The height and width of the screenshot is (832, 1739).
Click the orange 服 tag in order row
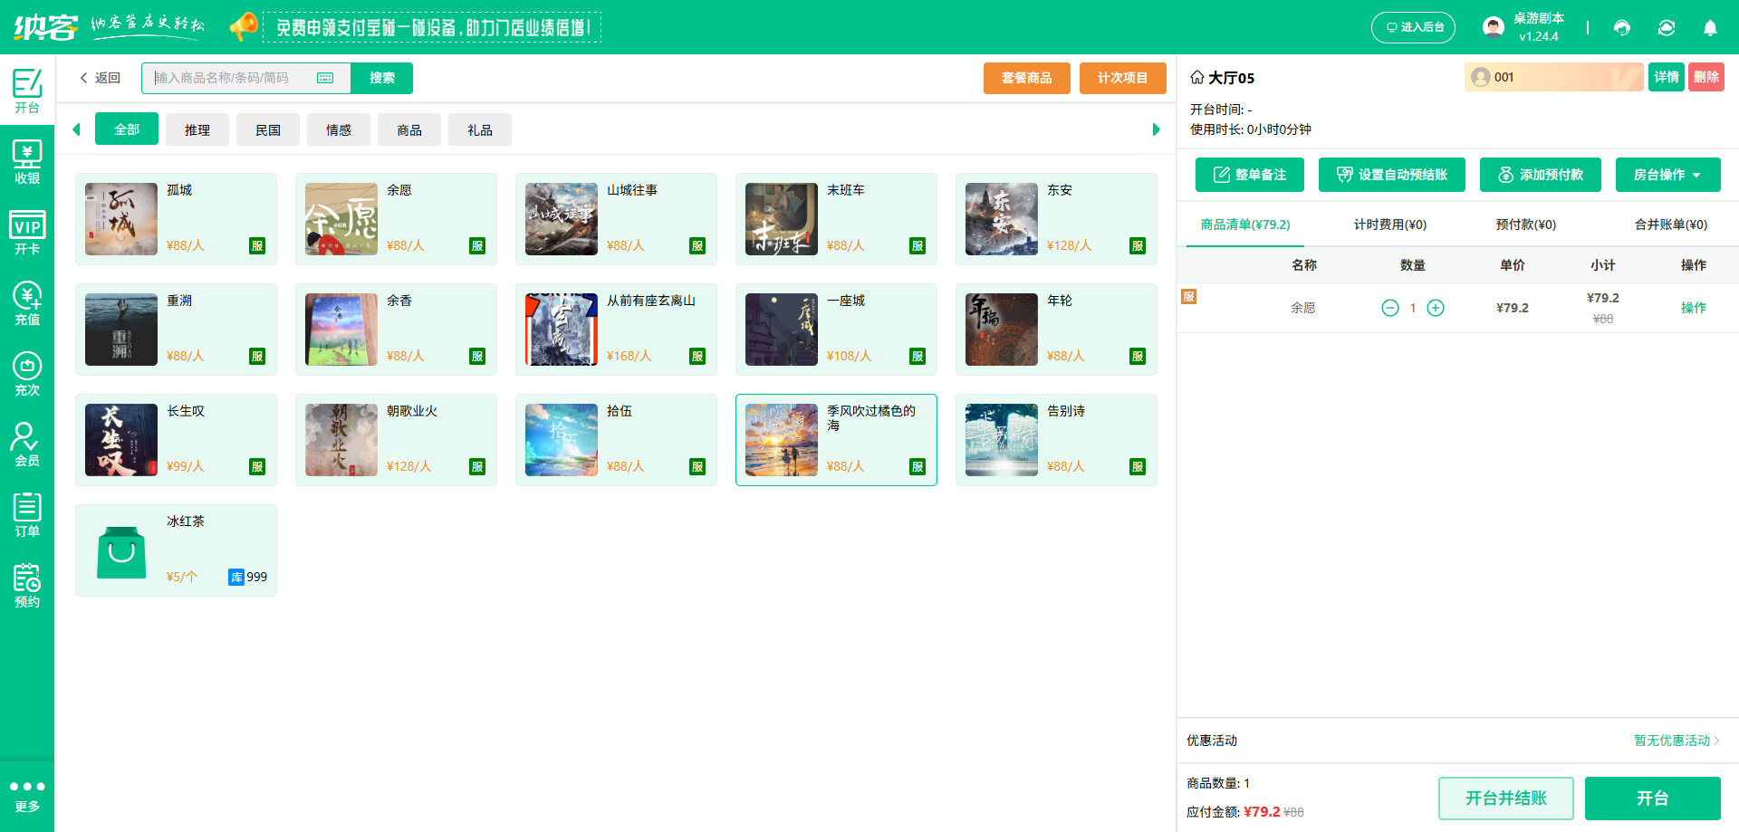(x=1189, y=297)
